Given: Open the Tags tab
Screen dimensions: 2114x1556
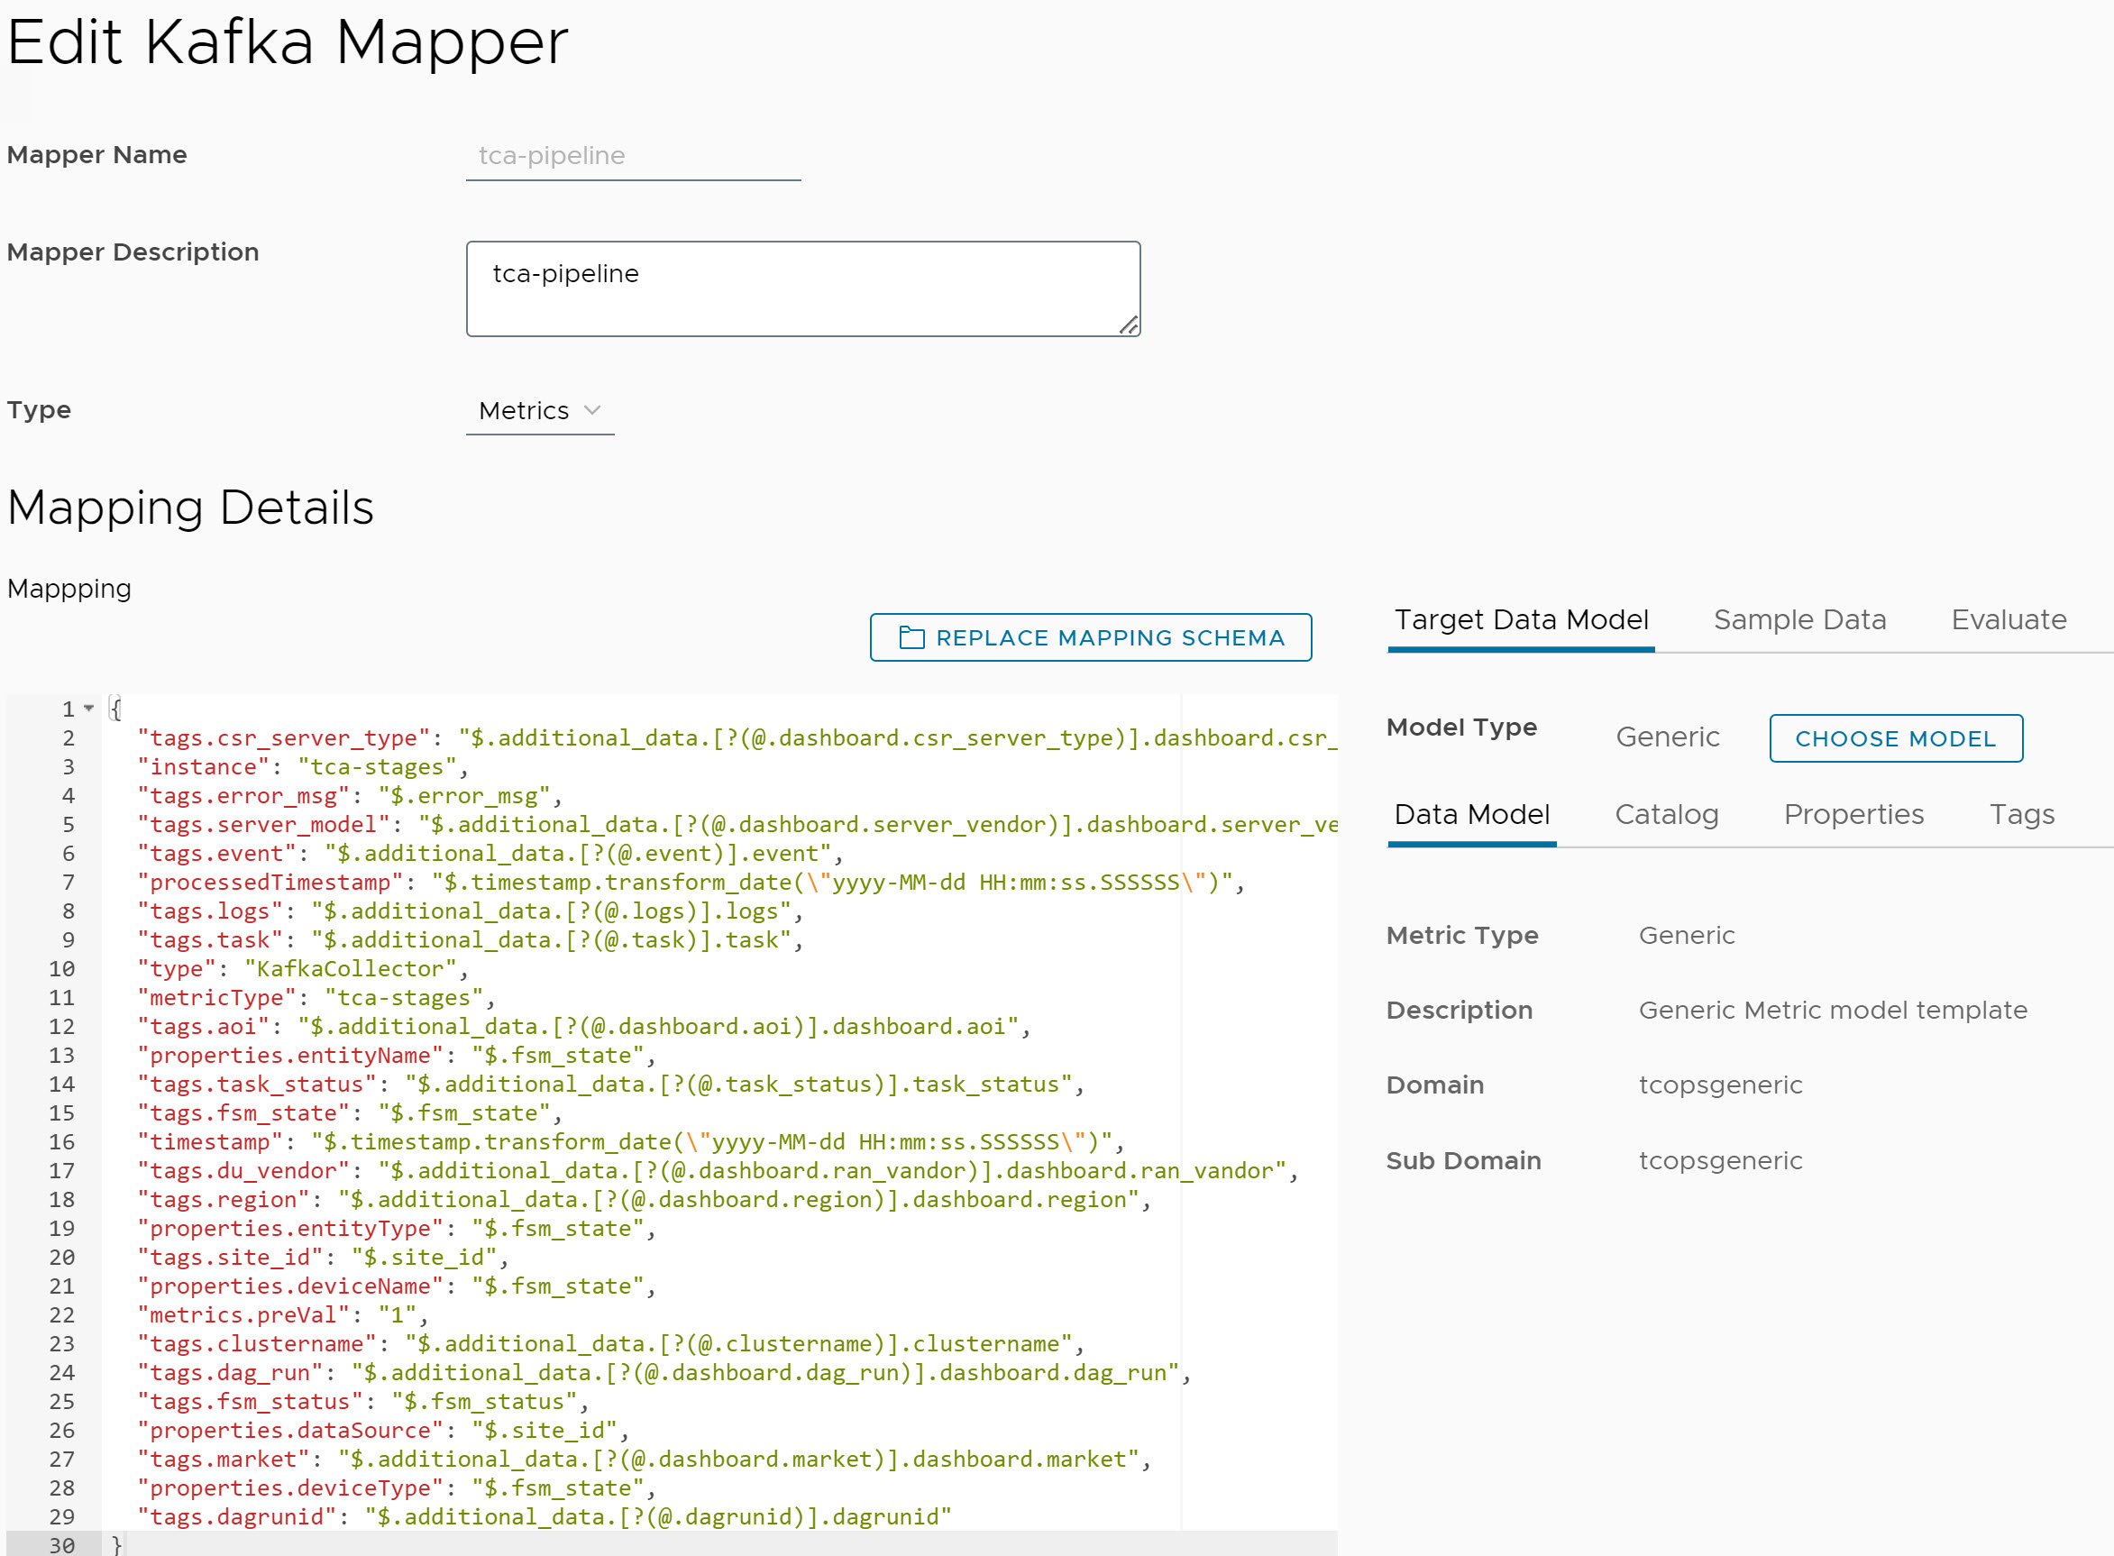Looking at the screenshot, I should [2022, 814].
